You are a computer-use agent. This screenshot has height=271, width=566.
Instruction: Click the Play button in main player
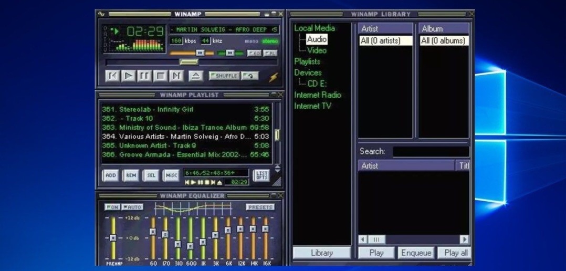[128, 76]
